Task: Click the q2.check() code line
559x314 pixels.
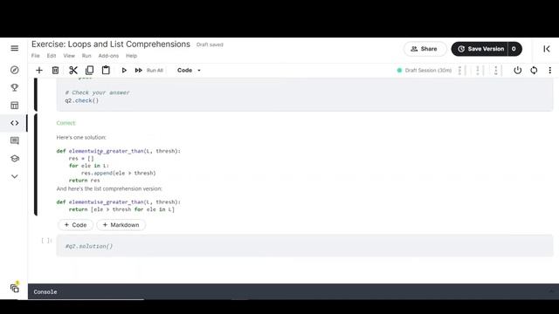Action: (81, 100)
